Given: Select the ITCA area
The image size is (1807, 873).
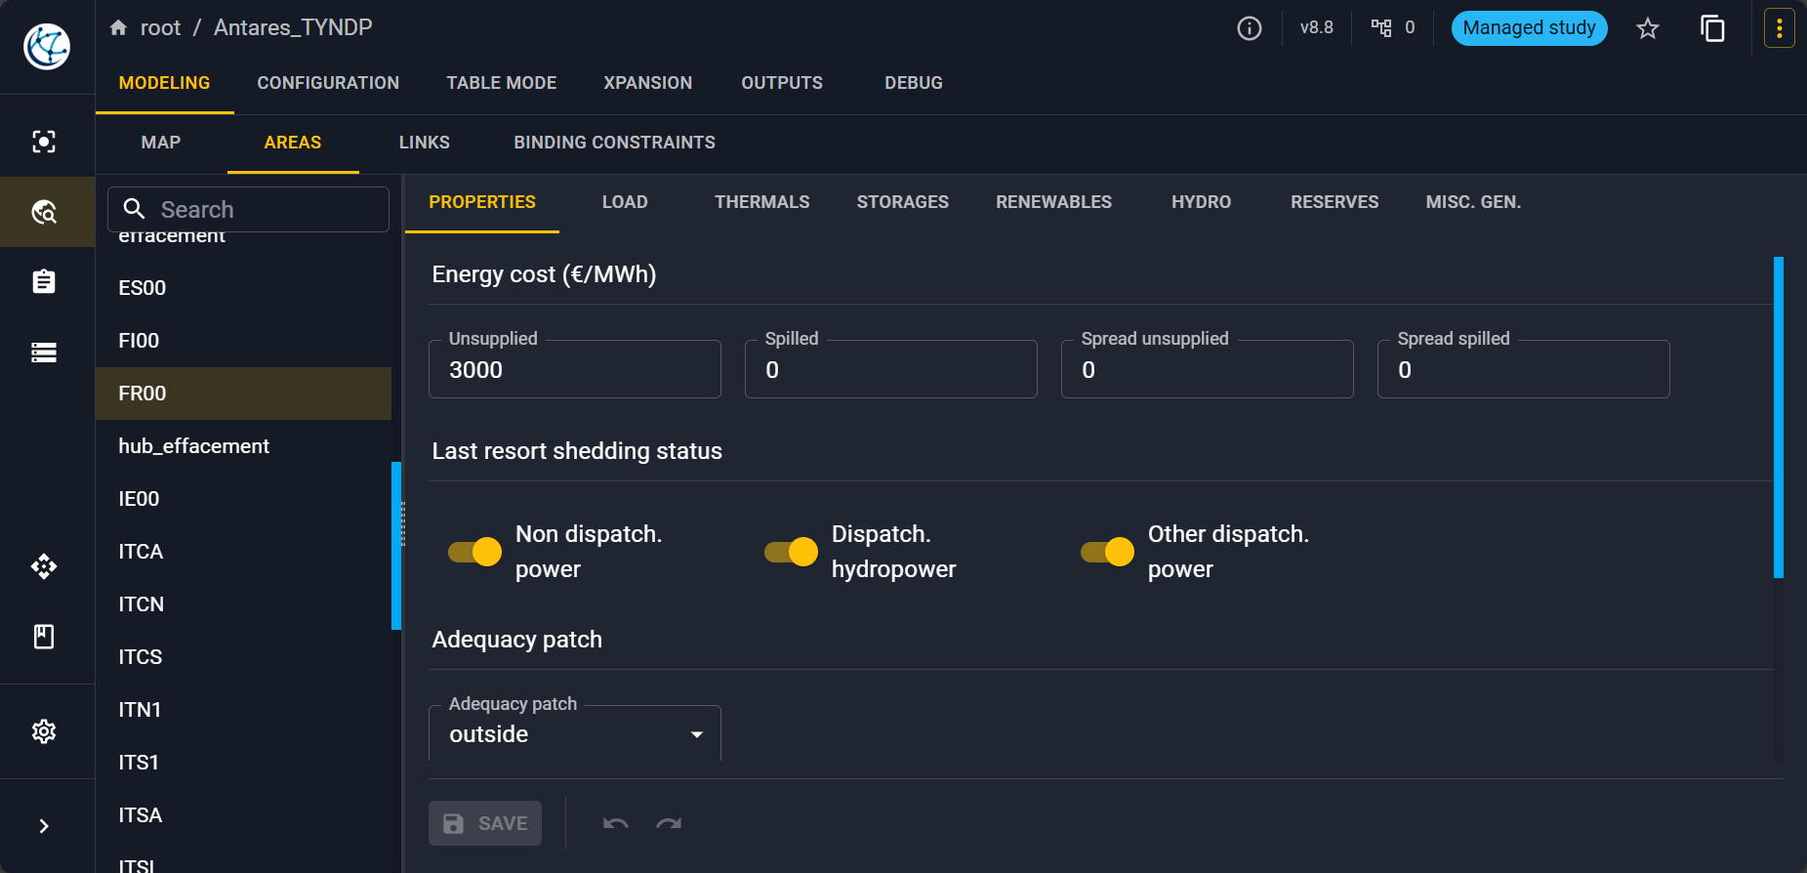Looking at the screenshot, I should (243, 552).
